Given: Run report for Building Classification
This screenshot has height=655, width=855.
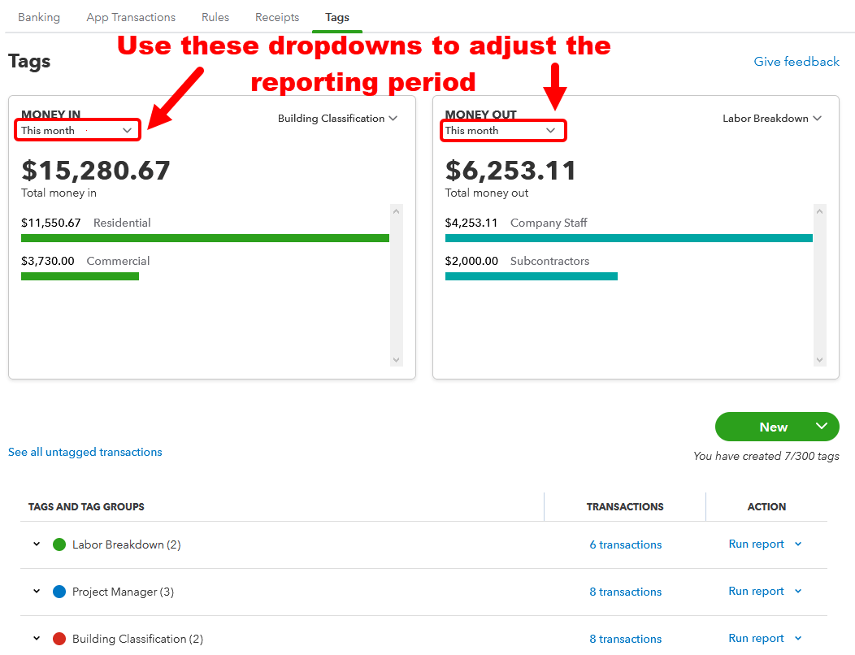Looking at the screenshot, I should pos(757,638).
